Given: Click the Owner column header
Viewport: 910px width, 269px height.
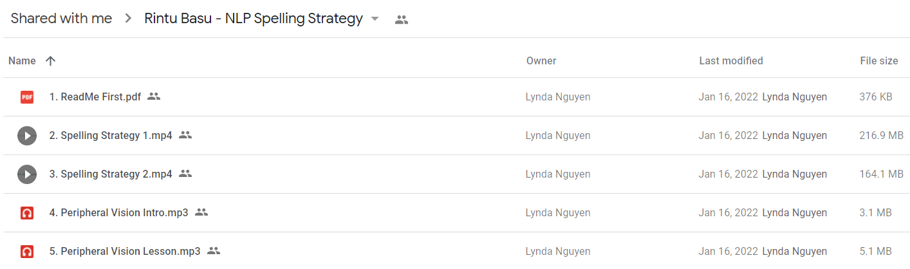Looking at the screenshot, I should (541, 61).
